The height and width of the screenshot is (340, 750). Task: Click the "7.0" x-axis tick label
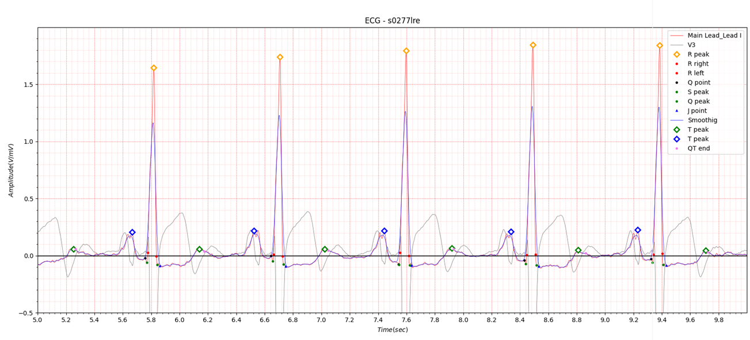tap(321, 319)
